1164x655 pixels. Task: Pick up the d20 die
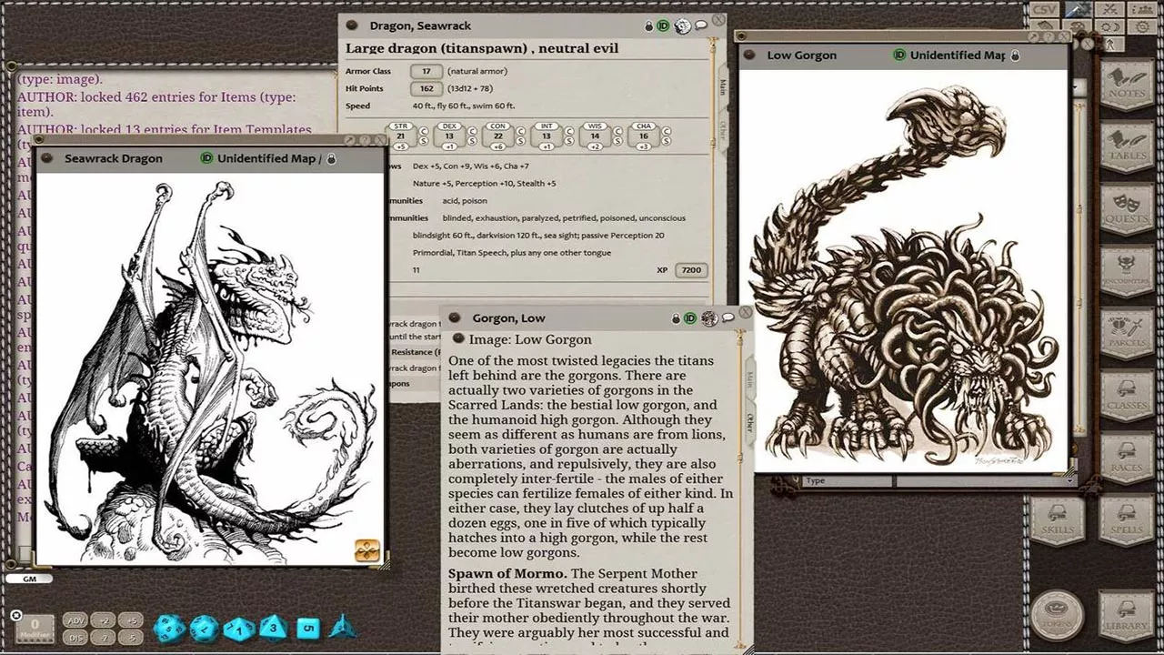pos(170,628)
